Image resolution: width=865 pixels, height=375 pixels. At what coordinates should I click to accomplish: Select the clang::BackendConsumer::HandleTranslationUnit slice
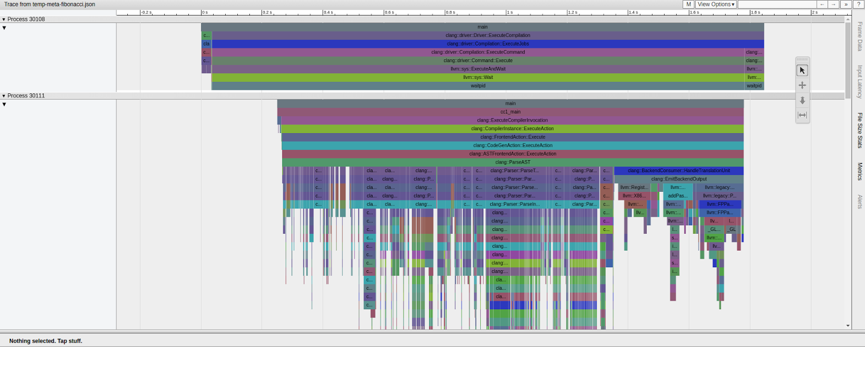(678, 171)
